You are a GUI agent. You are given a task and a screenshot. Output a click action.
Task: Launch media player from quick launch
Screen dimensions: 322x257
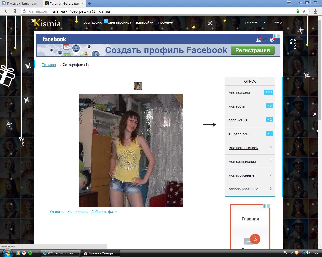18,253
